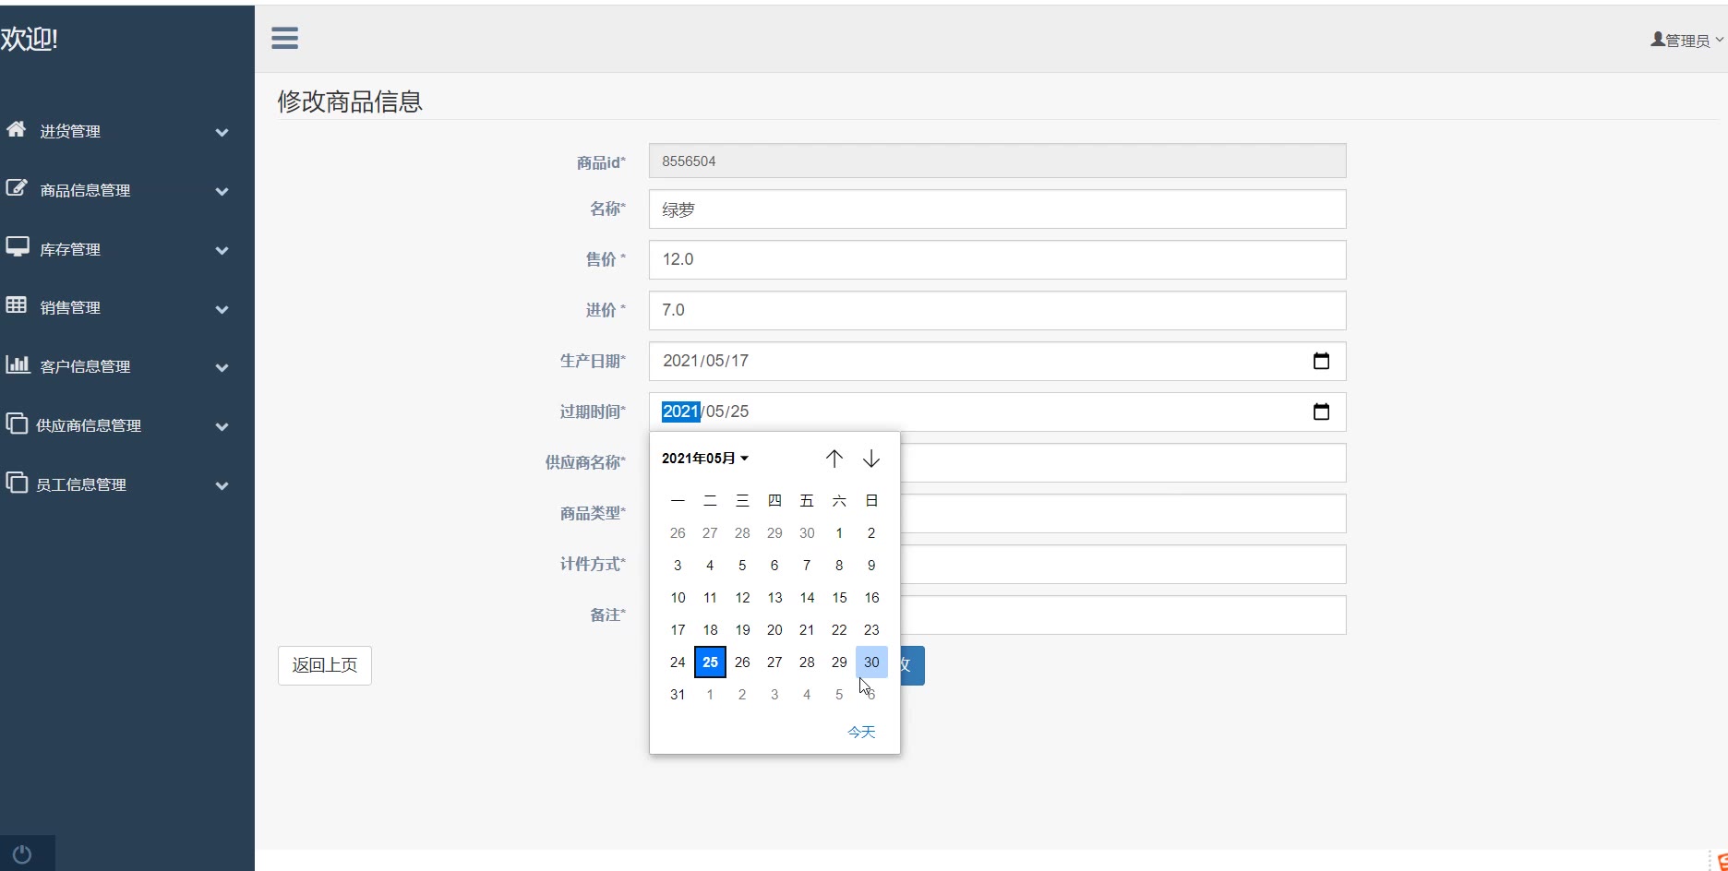Click the home icon beside 进货管理
The width and height of the screenshot is (1728, 871).
17,129
